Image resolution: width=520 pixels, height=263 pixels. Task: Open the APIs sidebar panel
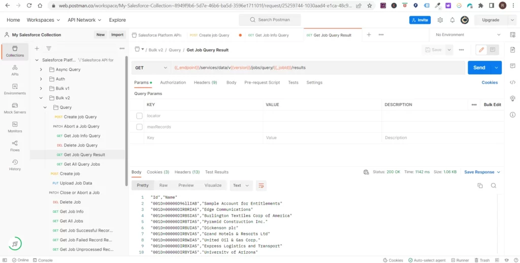15,70
